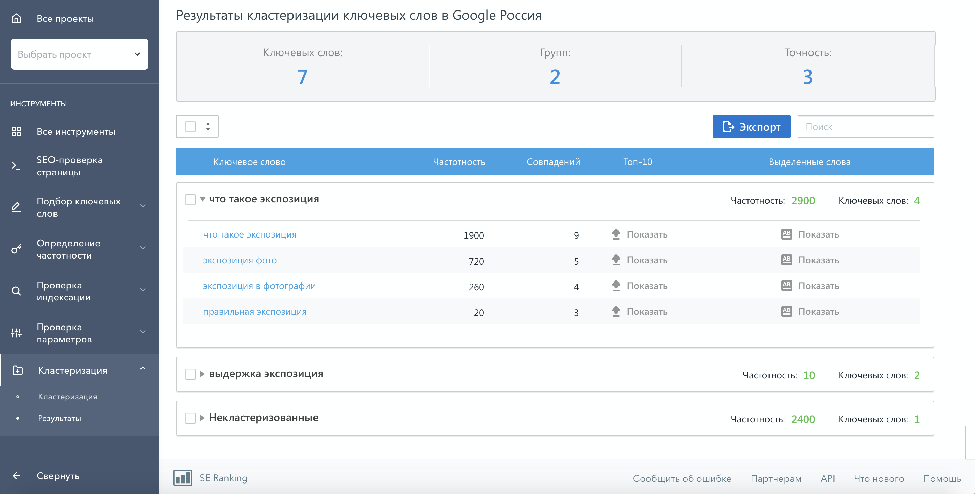
Task: Open SEO-проверка страницы menu item
Action: click(70, 166)
